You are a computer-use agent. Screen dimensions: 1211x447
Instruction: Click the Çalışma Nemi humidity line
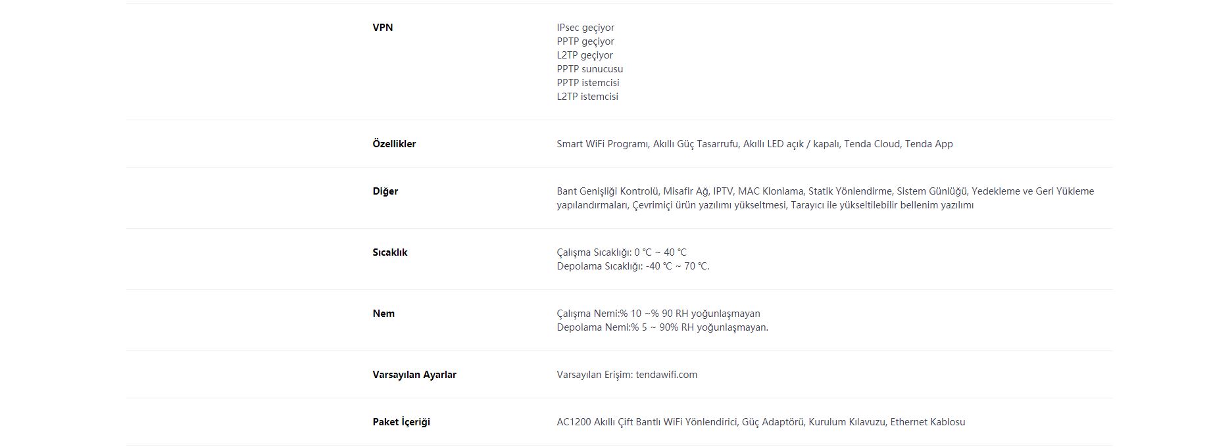(x=658, y=314)
